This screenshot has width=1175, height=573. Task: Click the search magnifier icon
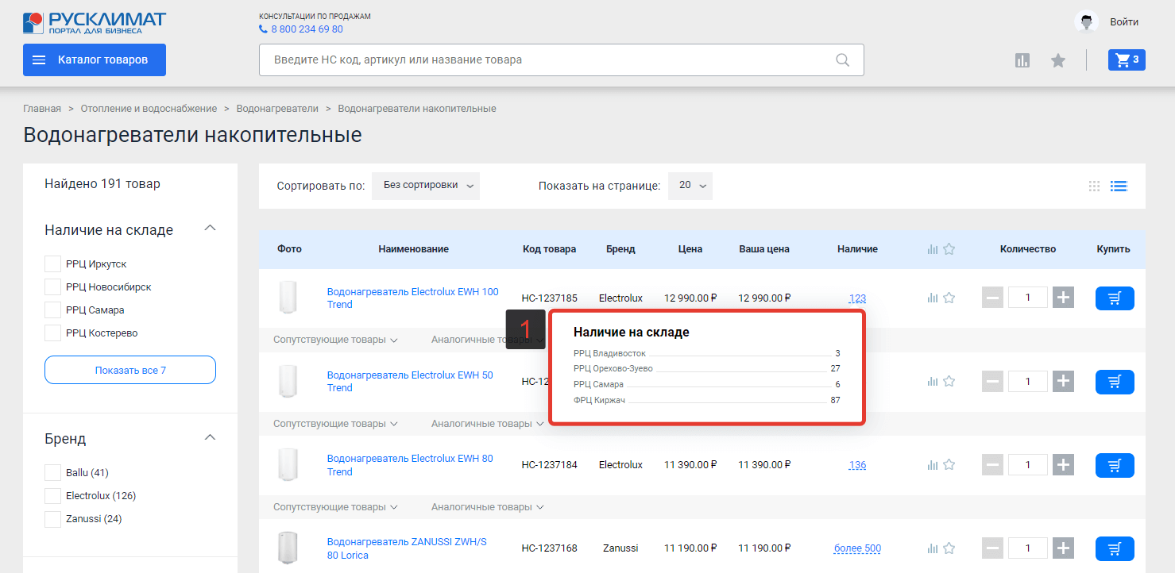click(x=843, y=60)
